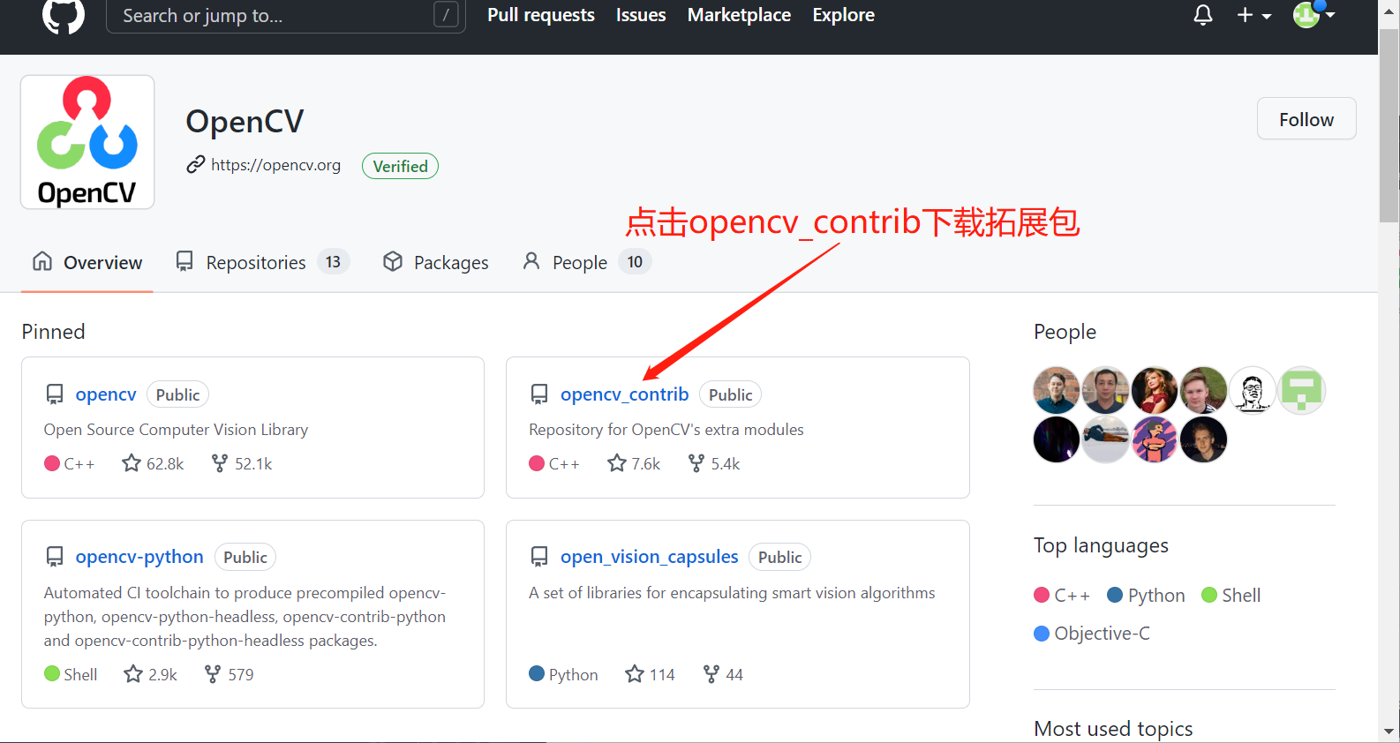This screenshot has height=743, width=1400.
Task: Click the link icon beside opencv.org
Action: click(x=196, y=165)
